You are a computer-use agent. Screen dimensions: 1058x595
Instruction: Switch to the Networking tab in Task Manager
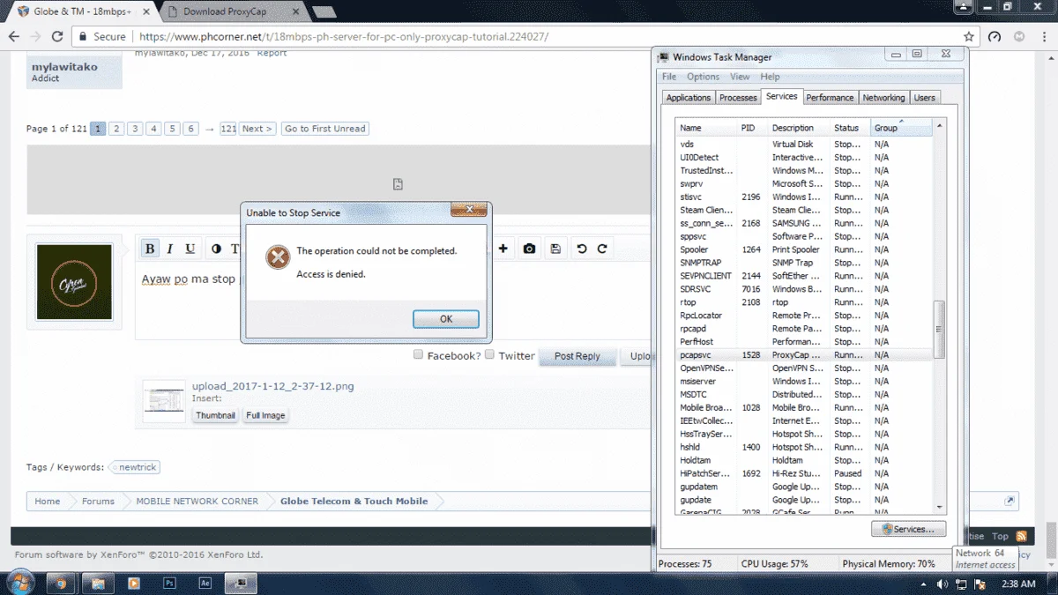(x=883, y=98)
